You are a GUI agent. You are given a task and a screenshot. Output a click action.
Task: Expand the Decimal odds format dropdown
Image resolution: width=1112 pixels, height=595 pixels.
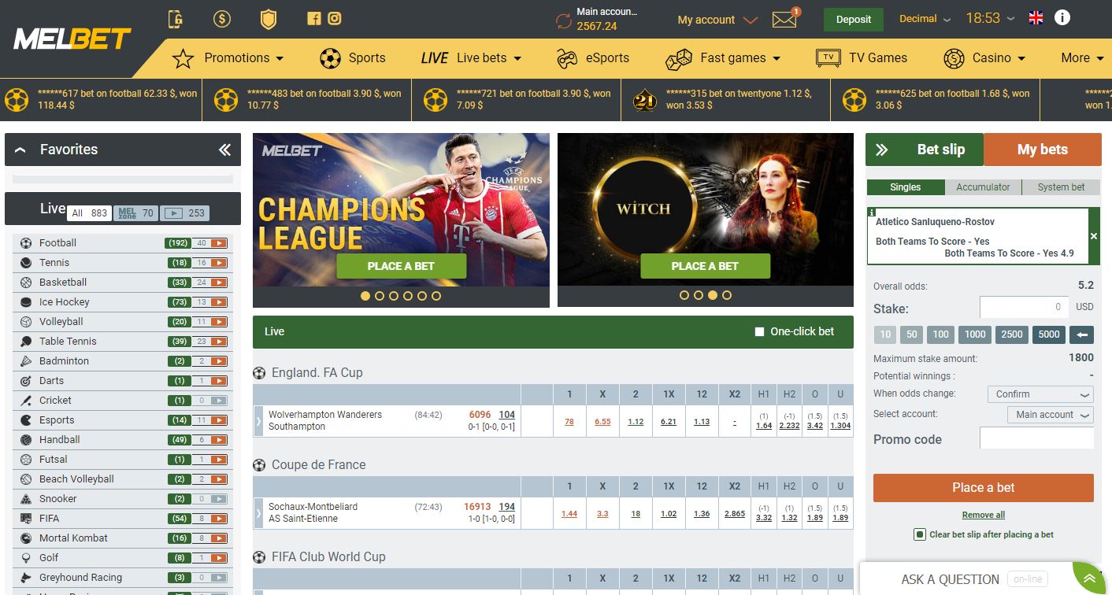click(925, 19)
